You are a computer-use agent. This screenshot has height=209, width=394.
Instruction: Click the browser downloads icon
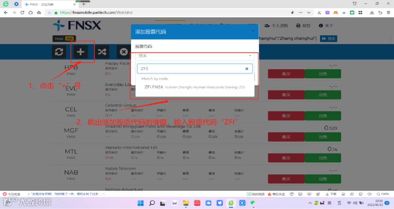click(x=372, y=12)
